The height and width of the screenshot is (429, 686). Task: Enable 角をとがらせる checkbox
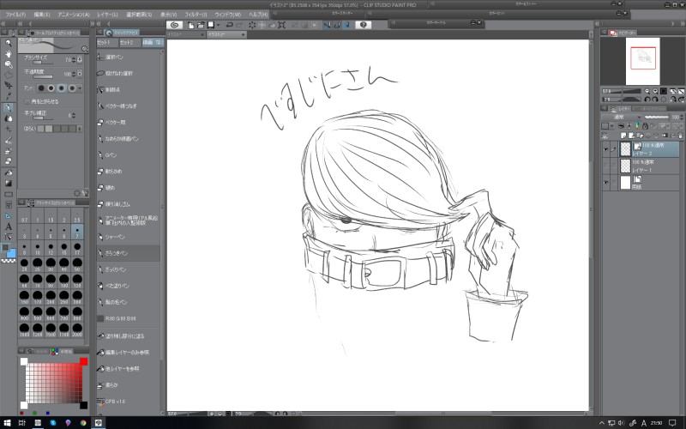click(27, 101)
